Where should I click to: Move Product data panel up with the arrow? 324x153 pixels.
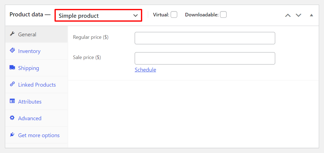click(288, 15)
